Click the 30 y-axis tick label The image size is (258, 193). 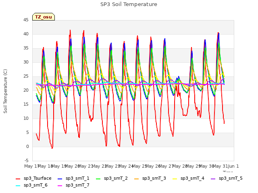tap(26, 62)
